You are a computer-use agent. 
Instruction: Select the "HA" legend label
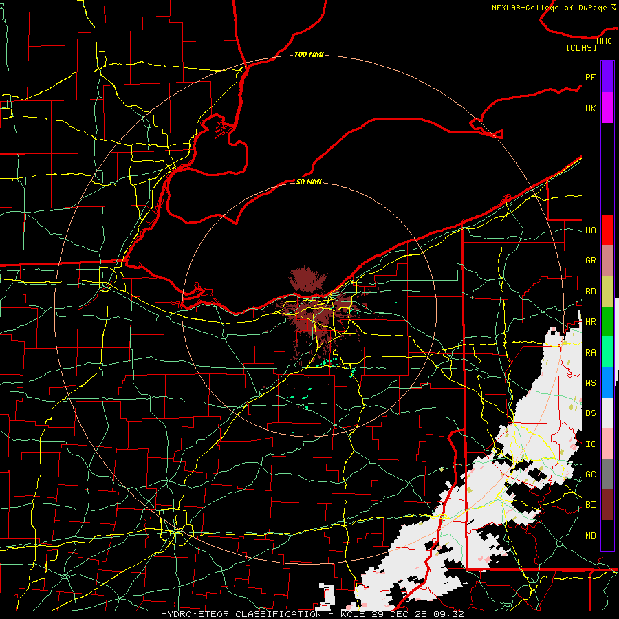tap(590, 230)
